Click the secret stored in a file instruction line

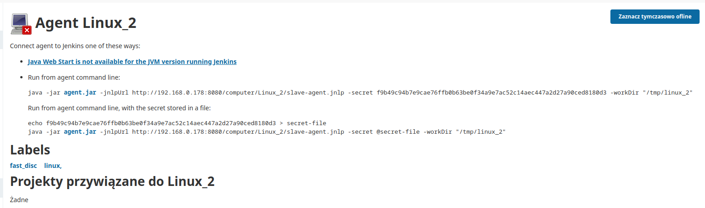tap(119, 108)
